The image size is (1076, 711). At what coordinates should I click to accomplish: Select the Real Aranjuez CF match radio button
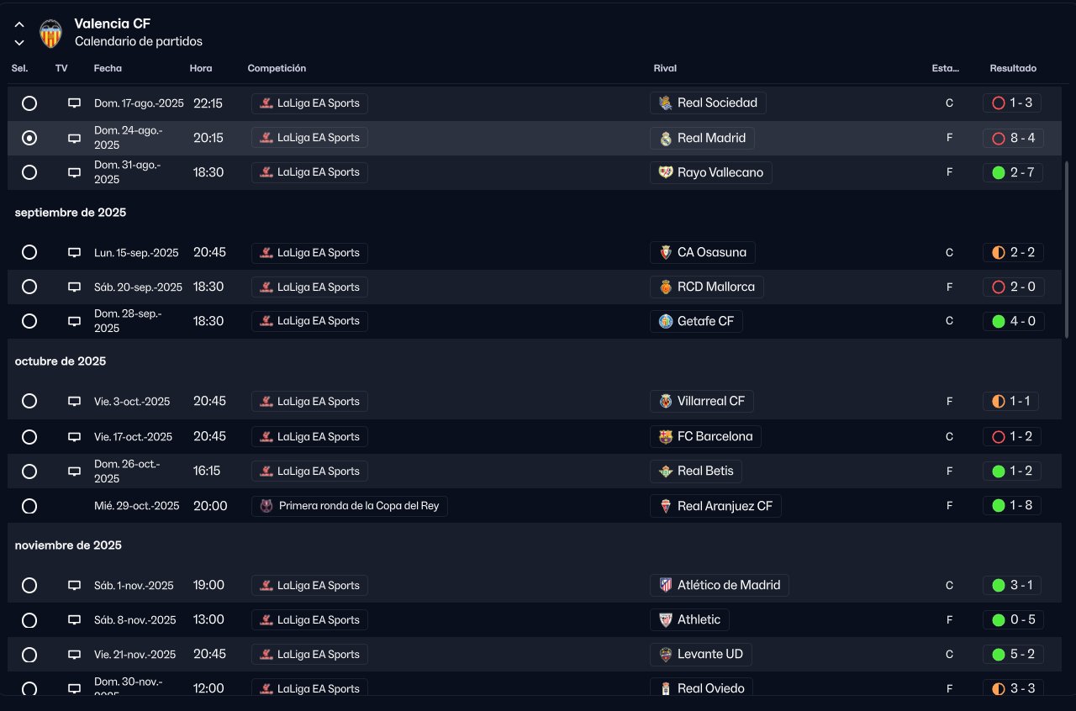[29, 506]
